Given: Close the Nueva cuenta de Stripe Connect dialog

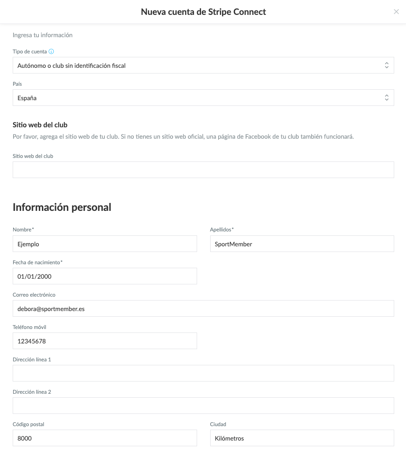Looking at the screenshot, I should 396,12.
